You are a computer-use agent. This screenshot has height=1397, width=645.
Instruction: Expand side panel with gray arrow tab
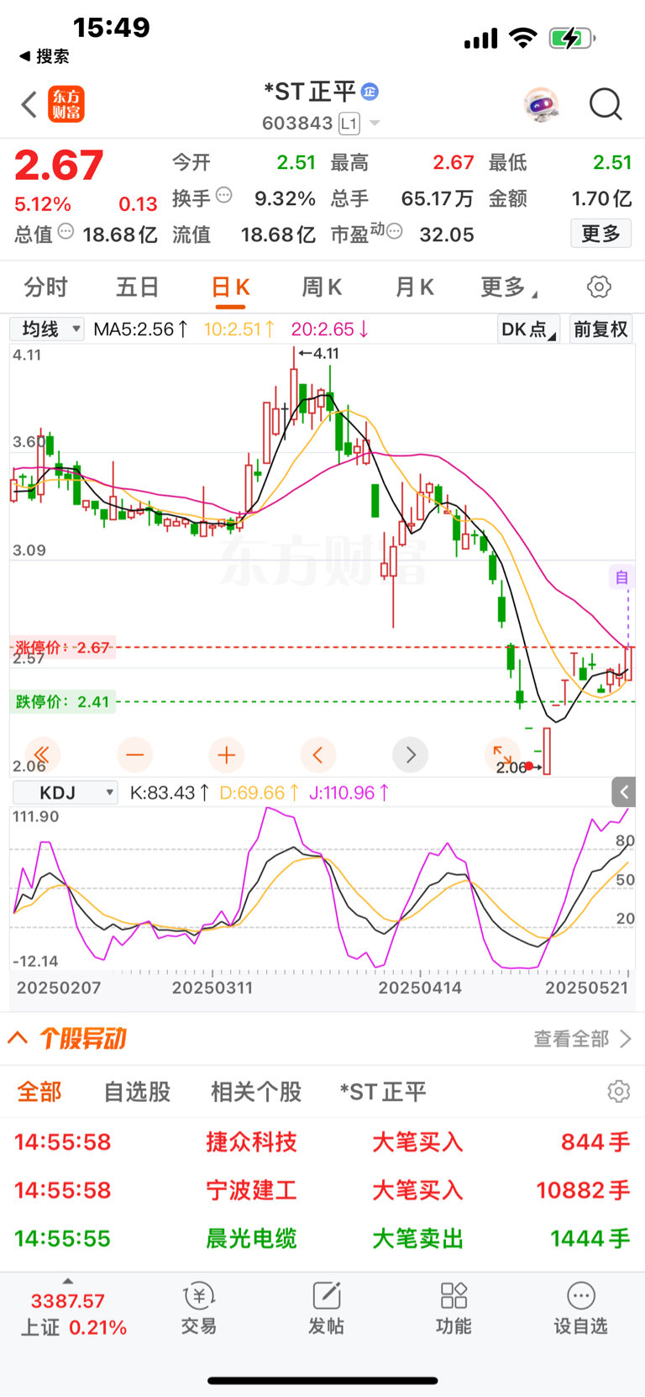tap(623, 792)
